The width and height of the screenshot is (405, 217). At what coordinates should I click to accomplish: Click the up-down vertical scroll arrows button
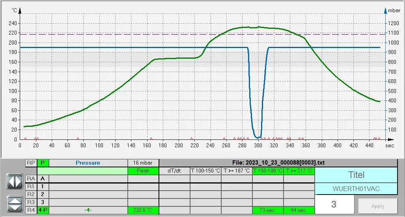click(14, 204)
